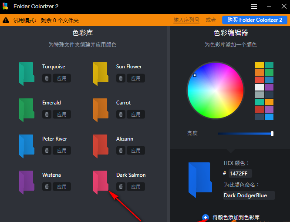
Task: Click the Dark Salmon color name label
Action: [x=131, y=175]
